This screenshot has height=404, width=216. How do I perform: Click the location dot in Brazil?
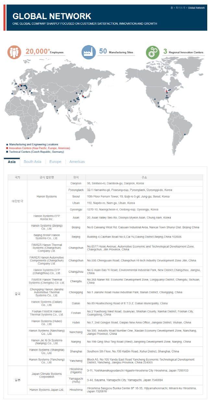[x=185, y=134]
